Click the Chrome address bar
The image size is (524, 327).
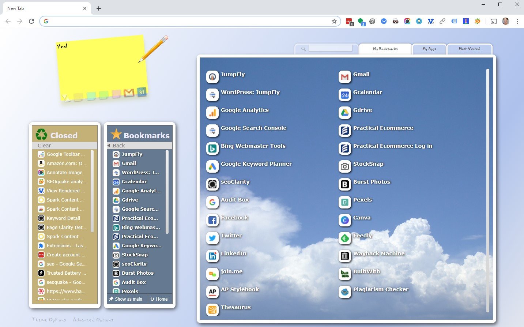coord(190,21)
